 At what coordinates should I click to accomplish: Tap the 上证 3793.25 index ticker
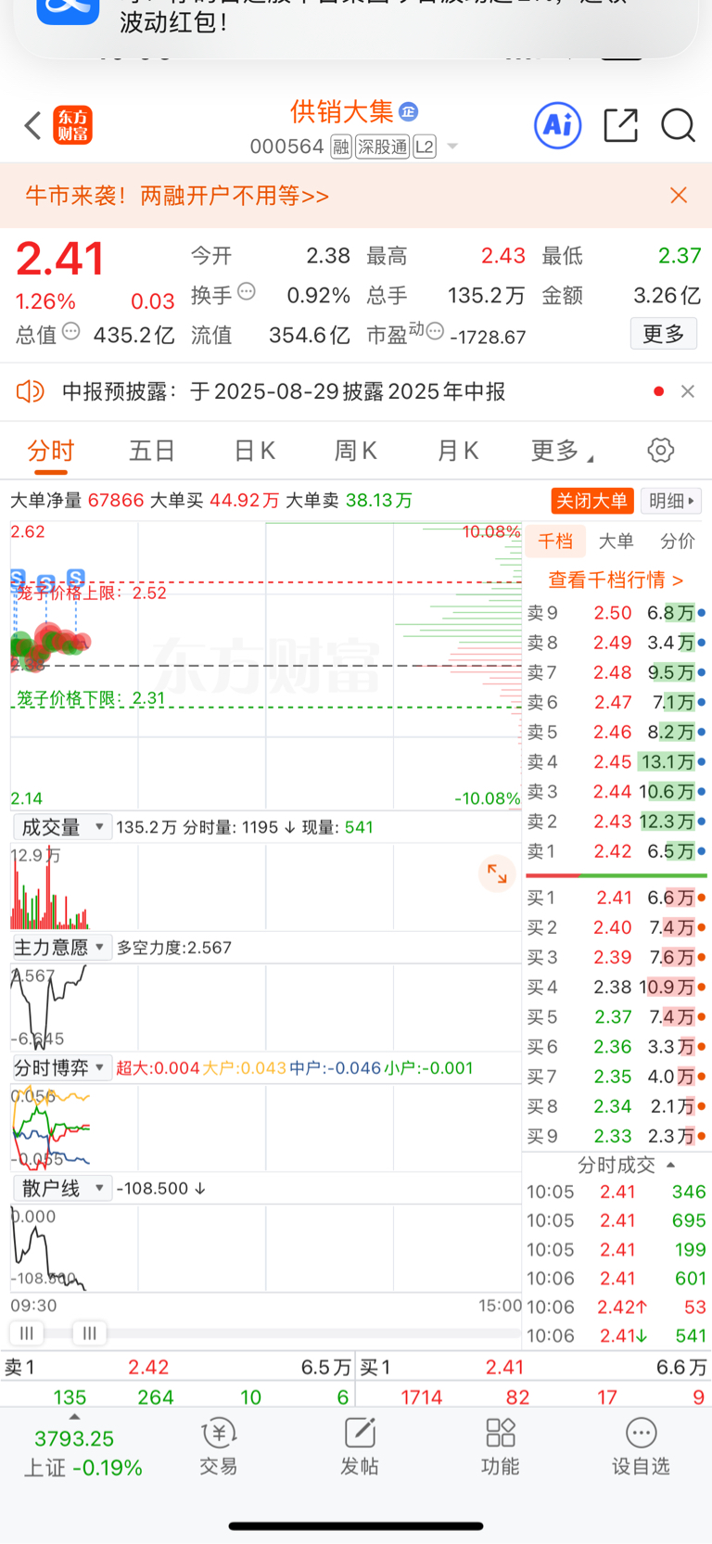coord(82,1453)
